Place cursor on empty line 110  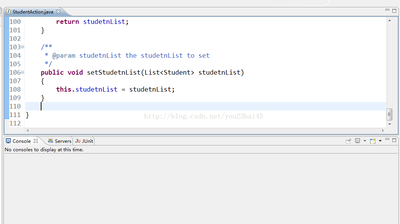(x=206, y=106)
